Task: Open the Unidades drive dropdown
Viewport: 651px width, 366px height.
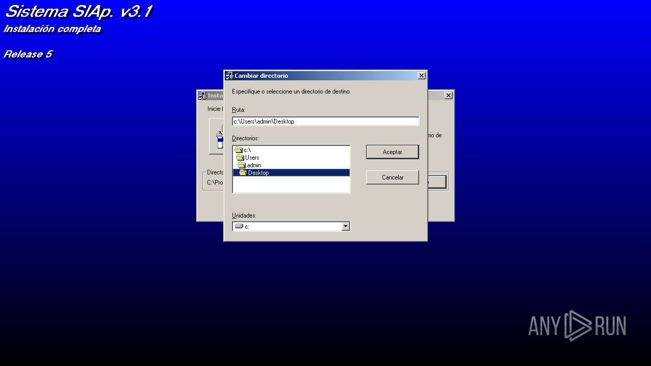Action: [346, 227]
